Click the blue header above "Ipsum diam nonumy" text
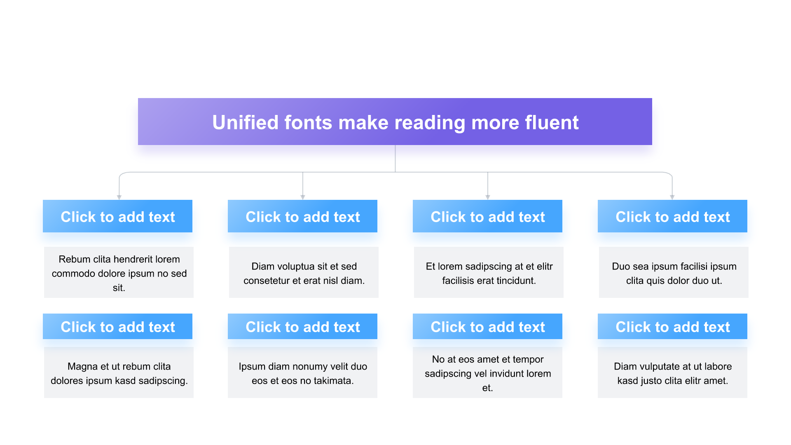Screen dimensions: 791x445 (x=302, y=326)
